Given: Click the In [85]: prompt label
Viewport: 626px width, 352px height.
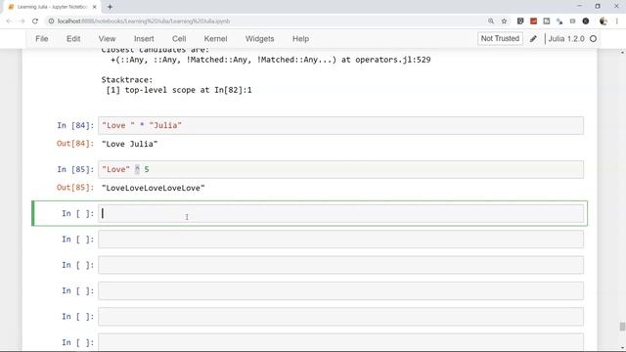Looking at the screenshot, I should pyautogui.click(x=75, y=169).
